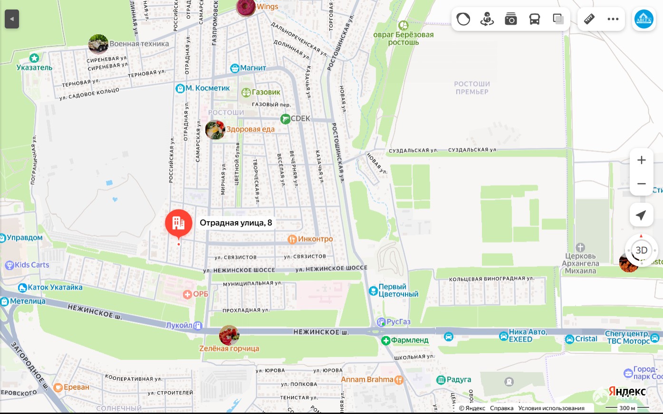This screenshot has width=663, height=414.
Task: Open the map layers selector
Action: tap(558, 19)
